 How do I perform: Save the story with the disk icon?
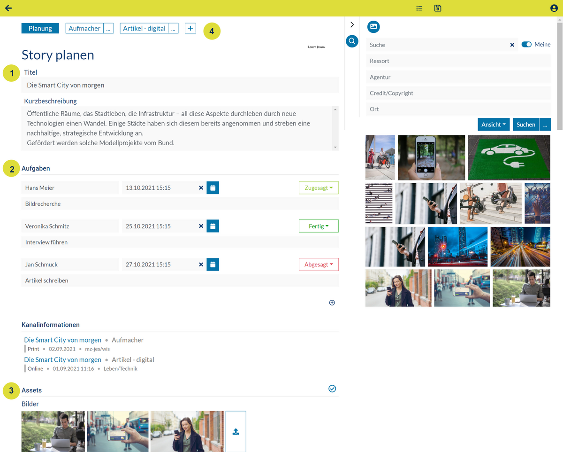(438, 8)
